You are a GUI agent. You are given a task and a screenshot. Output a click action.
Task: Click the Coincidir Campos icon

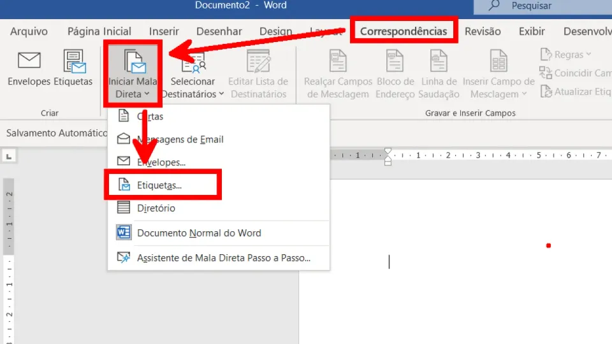546,73
